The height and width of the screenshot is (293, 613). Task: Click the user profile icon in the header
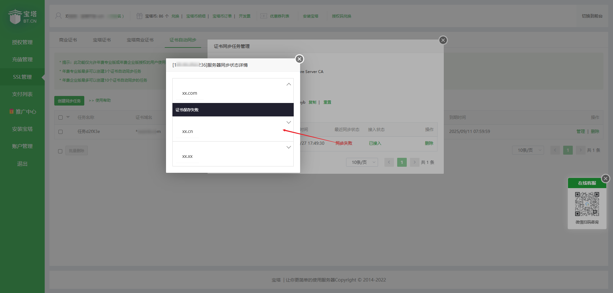click(58, 16)
